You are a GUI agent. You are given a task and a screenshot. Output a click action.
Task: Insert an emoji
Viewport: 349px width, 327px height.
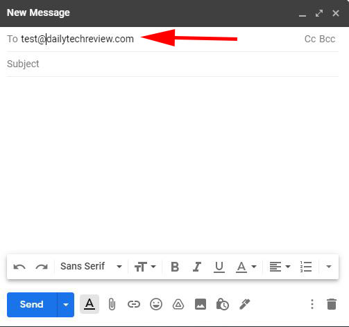pos(156,304)
